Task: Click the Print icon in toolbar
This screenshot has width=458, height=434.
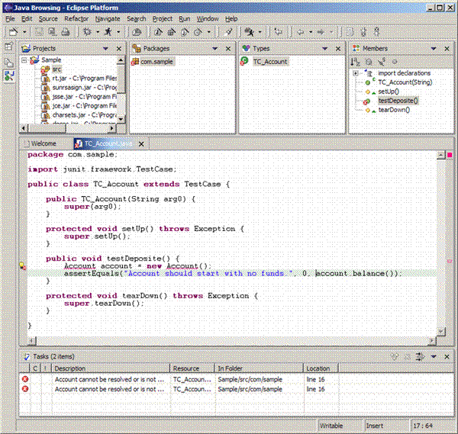Action: click(x=66, y=32)
